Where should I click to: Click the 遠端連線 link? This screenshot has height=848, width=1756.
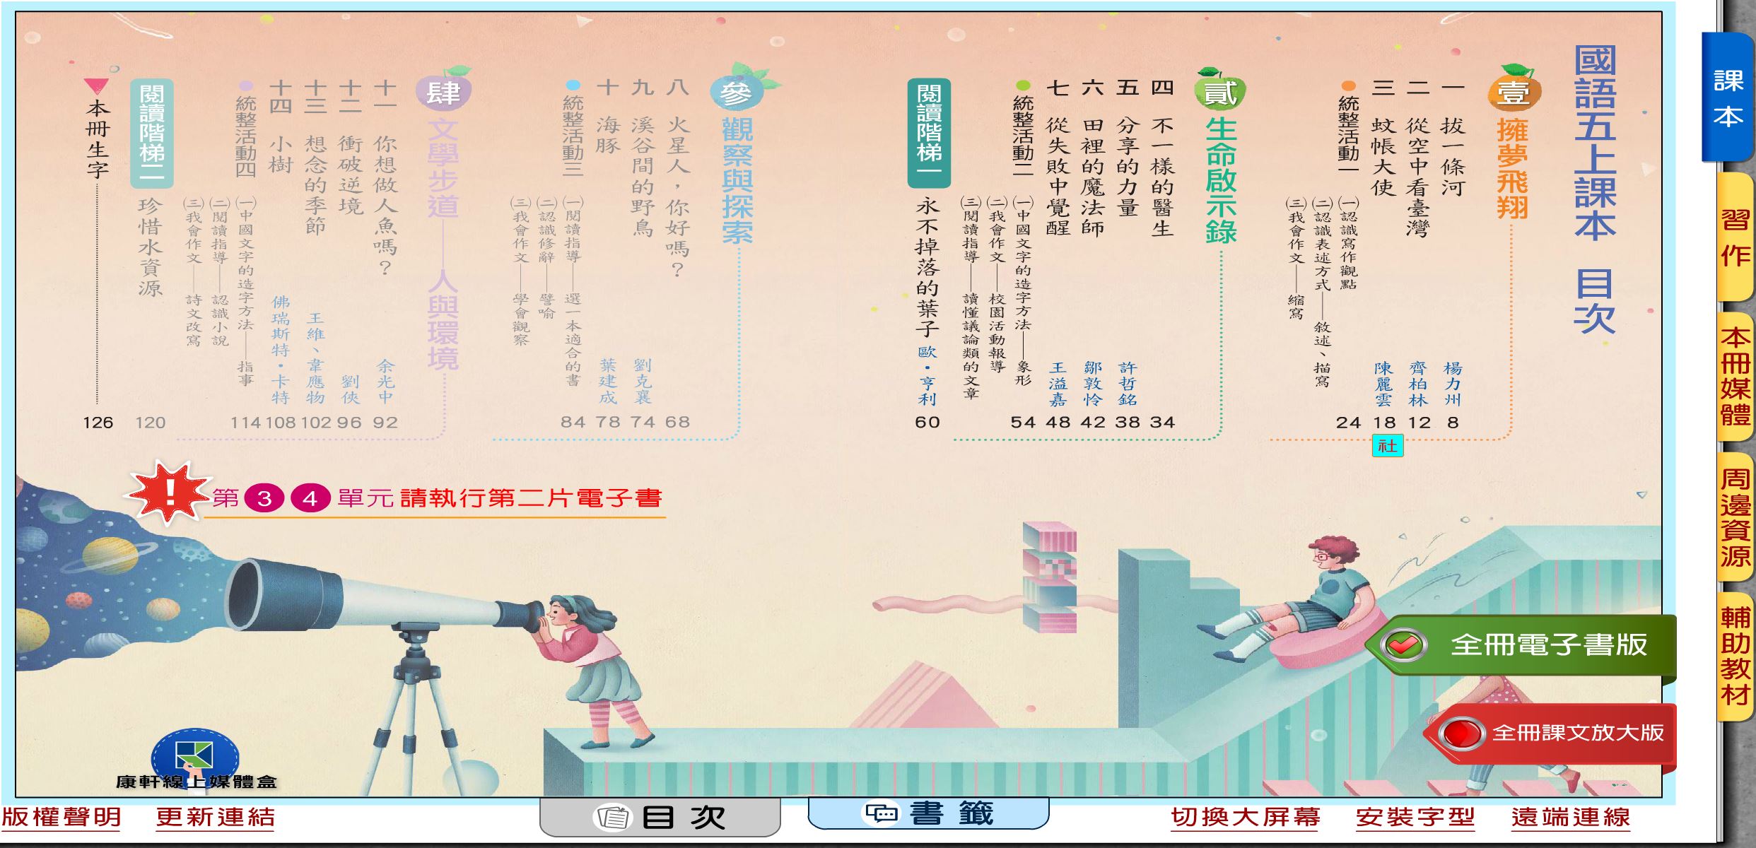click(x=1571, y=817)
